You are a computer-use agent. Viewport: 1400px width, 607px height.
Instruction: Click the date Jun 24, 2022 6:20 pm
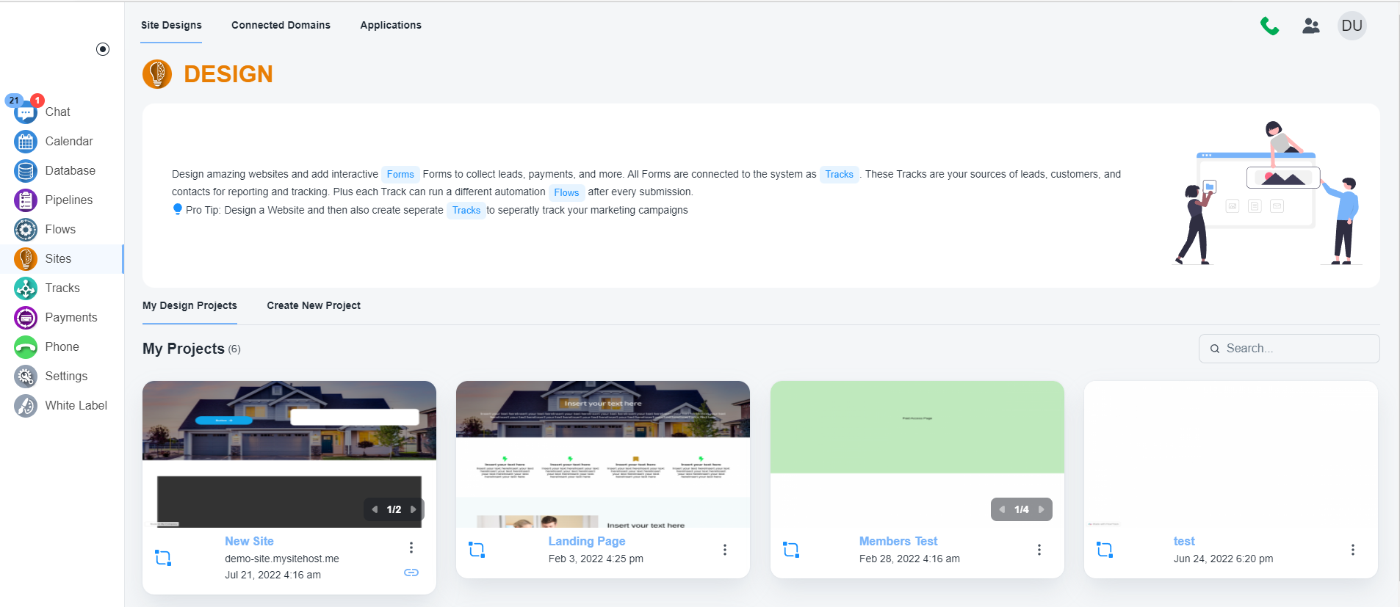[x=1223, y=559]
